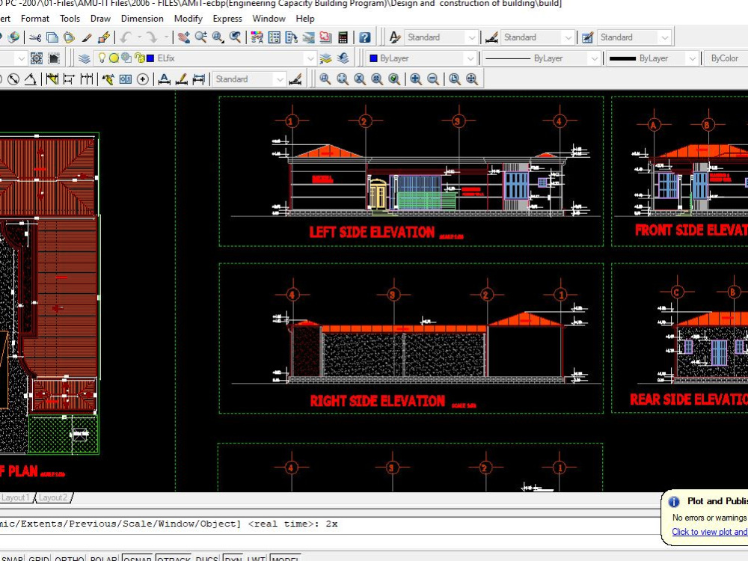
Task: Open the ByLayer linetype dropdown
Action: click(x=595, y=57)
